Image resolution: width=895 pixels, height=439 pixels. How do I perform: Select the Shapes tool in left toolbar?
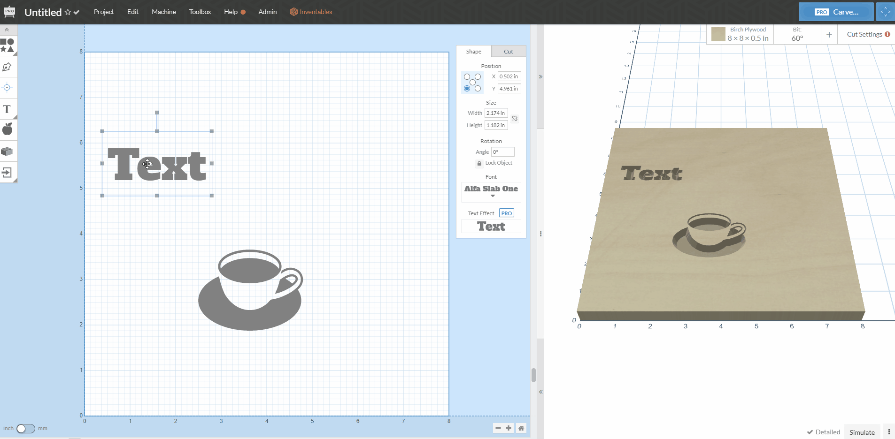[7, 45]
